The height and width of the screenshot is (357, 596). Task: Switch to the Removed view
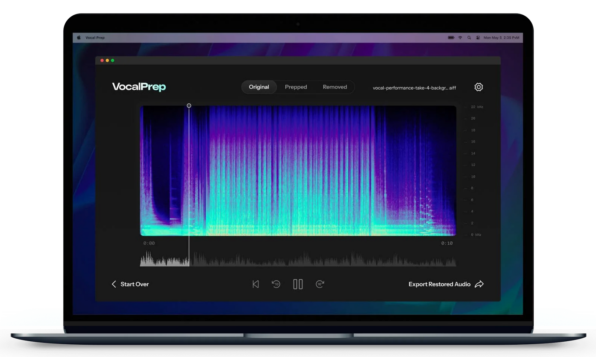click(335, 87)
